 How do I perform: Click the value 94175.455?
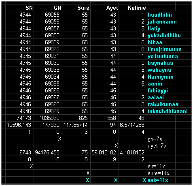coord(47,152)
